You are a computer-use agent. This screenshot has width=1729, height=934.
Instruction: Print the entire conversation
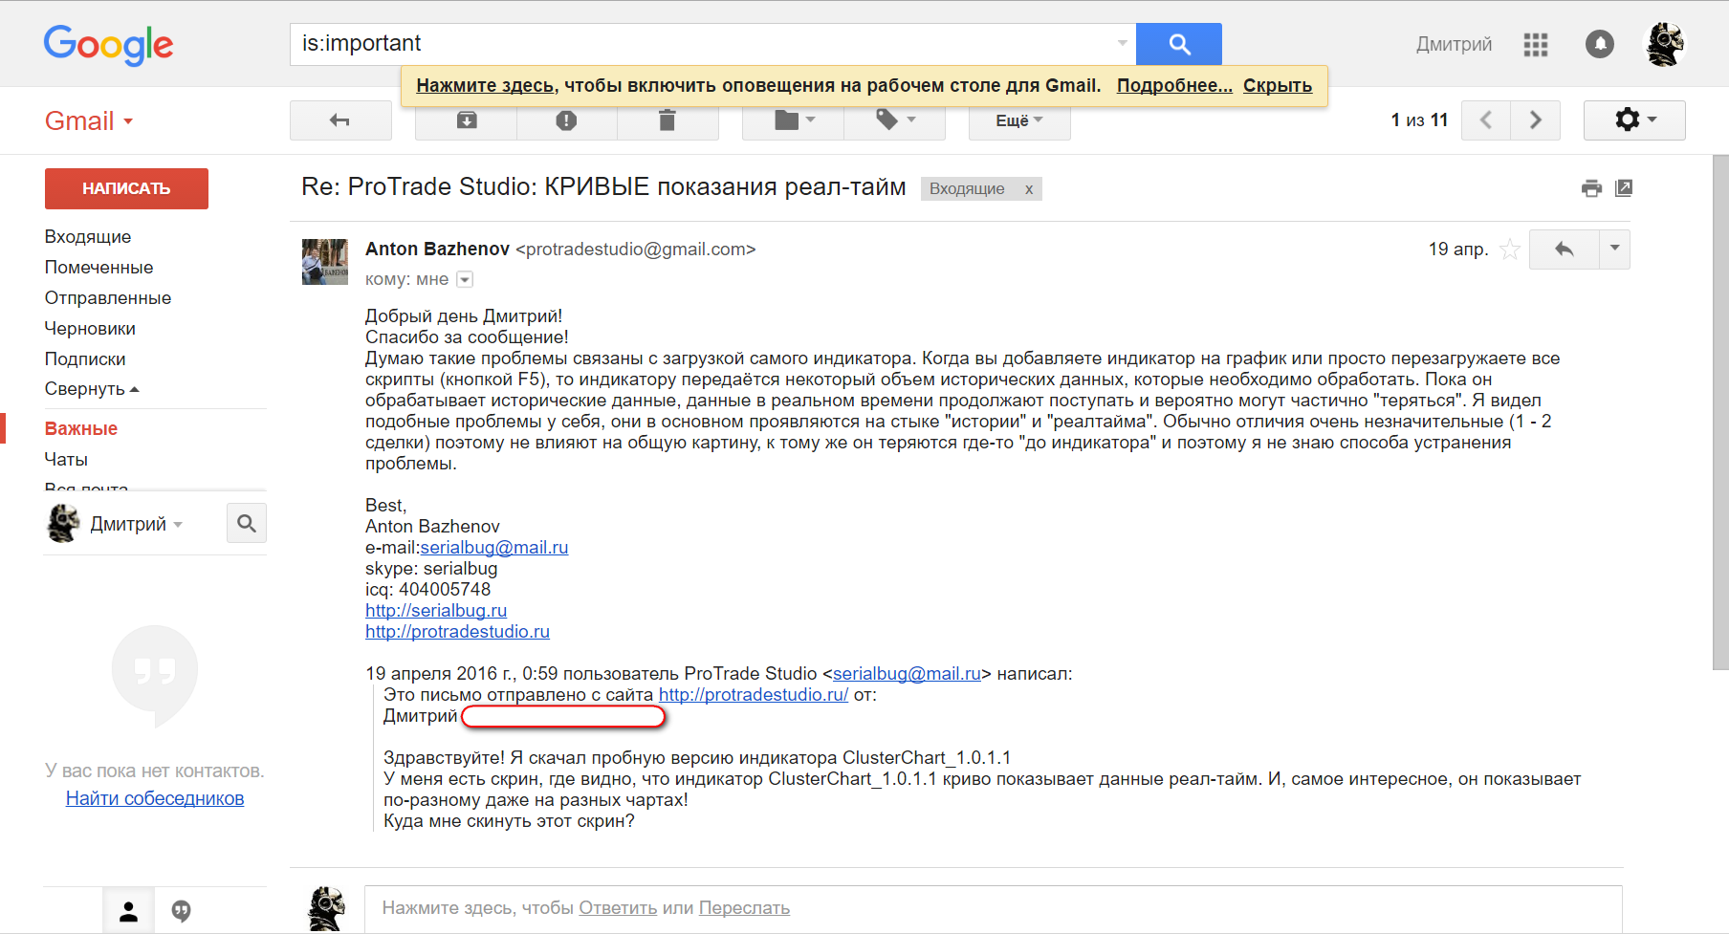(1591, 188)
